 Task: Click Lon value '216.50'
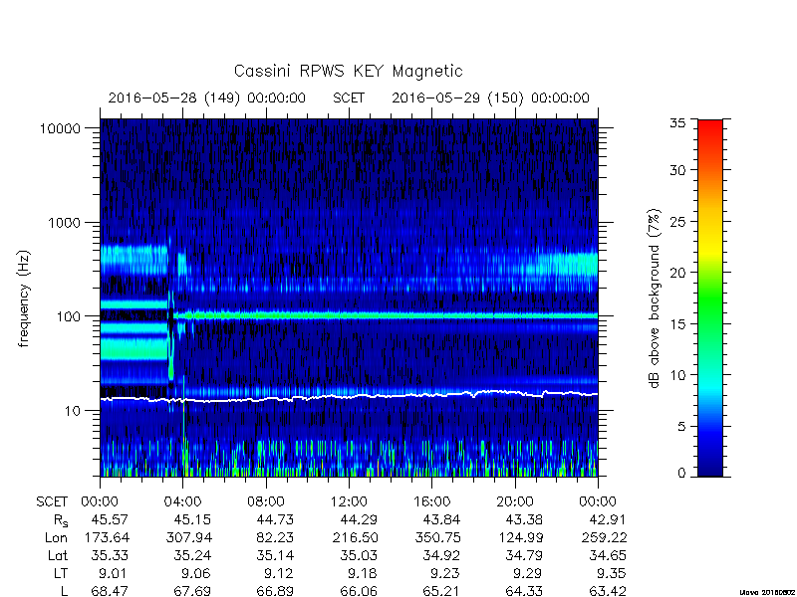pyautogui.click(x=355, y=537)
